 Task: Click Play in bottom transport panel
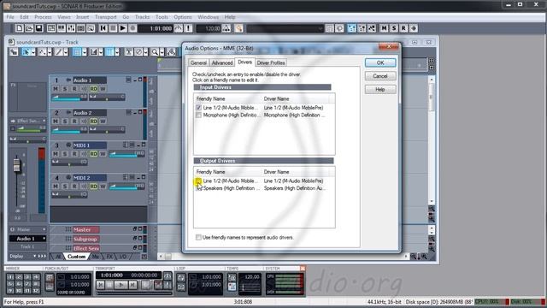pyautogui.click(x=121, y=285)
